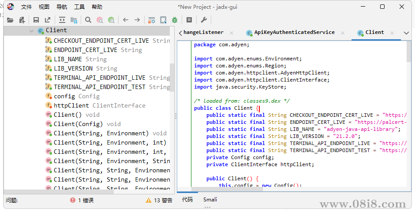This screenshot has height=212, width=415.
Task: Click the "21.2.0" version string in code
Action: (345, 136)
